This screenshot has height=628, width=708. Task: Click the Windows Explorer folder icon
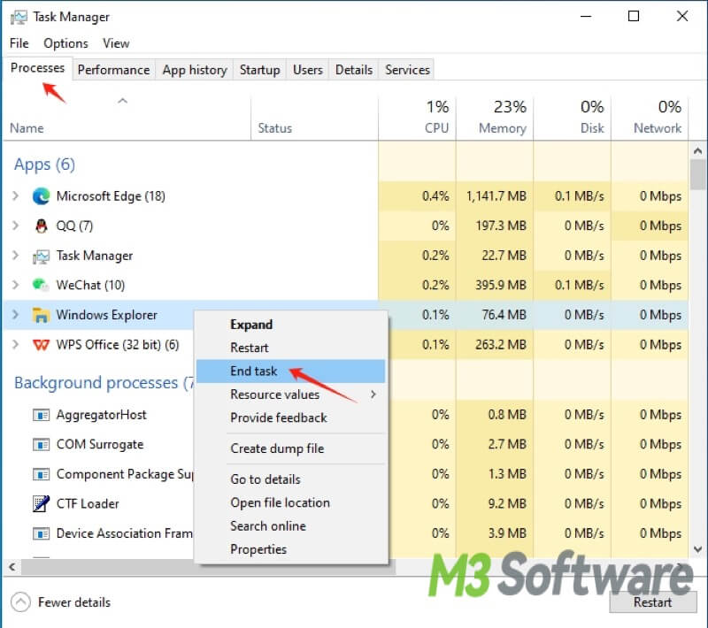pos(41,315)
